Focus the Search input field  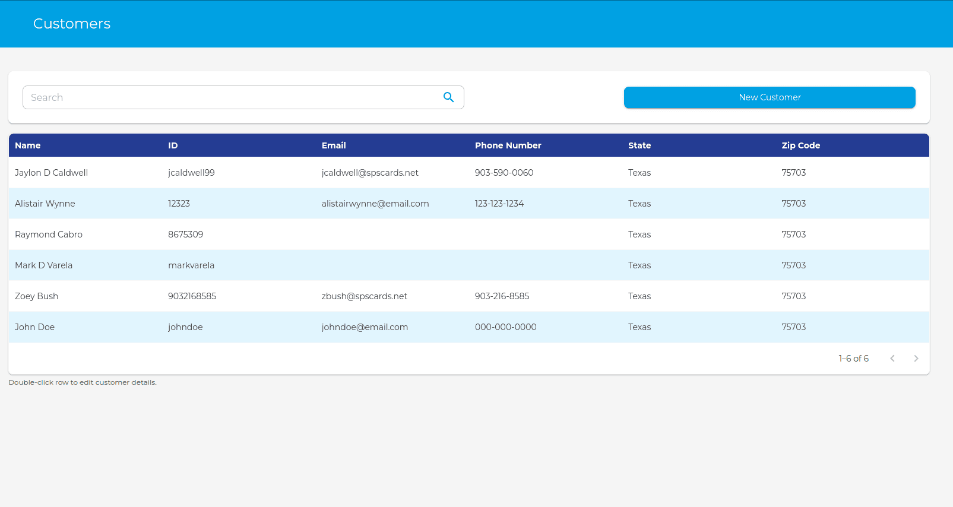tap(232, 97)
